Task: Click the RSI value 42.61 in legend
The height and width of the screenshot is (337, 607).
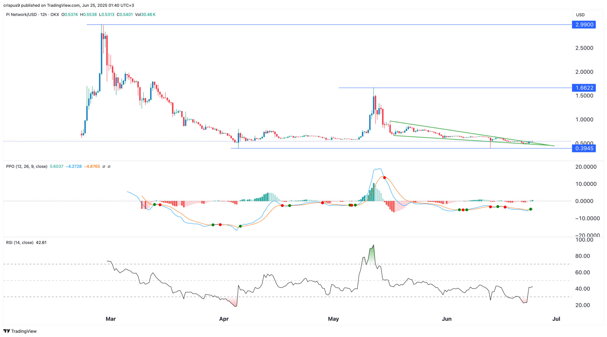Action: tap(41, 243)
